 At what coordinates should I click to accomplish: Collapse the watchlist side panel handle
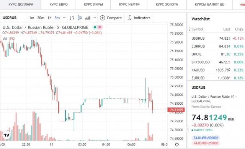click(187, 129)
